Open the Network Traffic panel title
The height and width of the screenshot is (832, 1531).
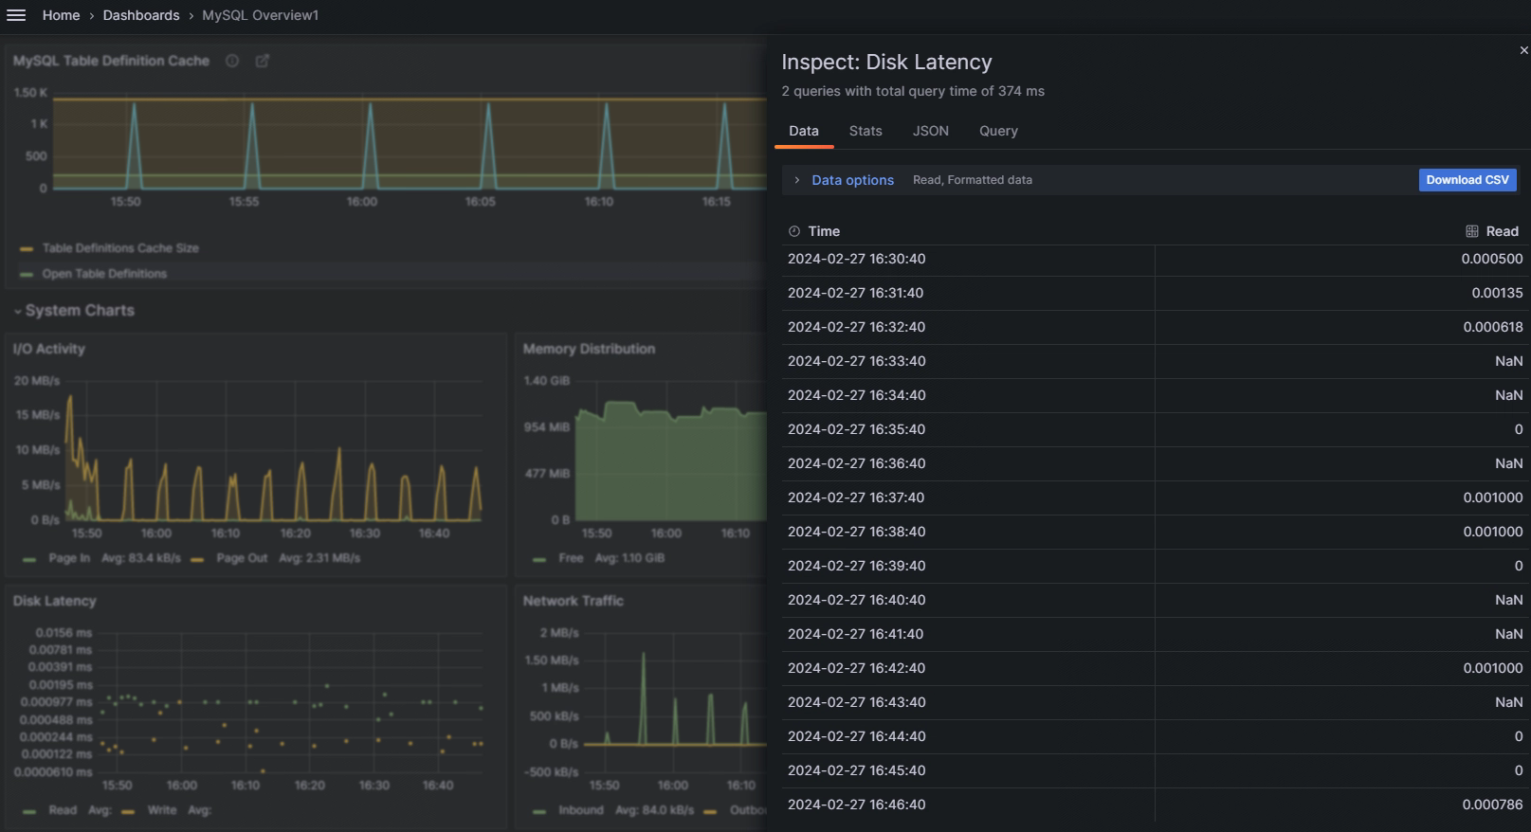click(574, 601)
